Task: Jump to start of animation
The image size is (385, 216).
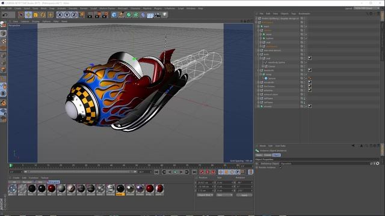Action: (156, 172)
